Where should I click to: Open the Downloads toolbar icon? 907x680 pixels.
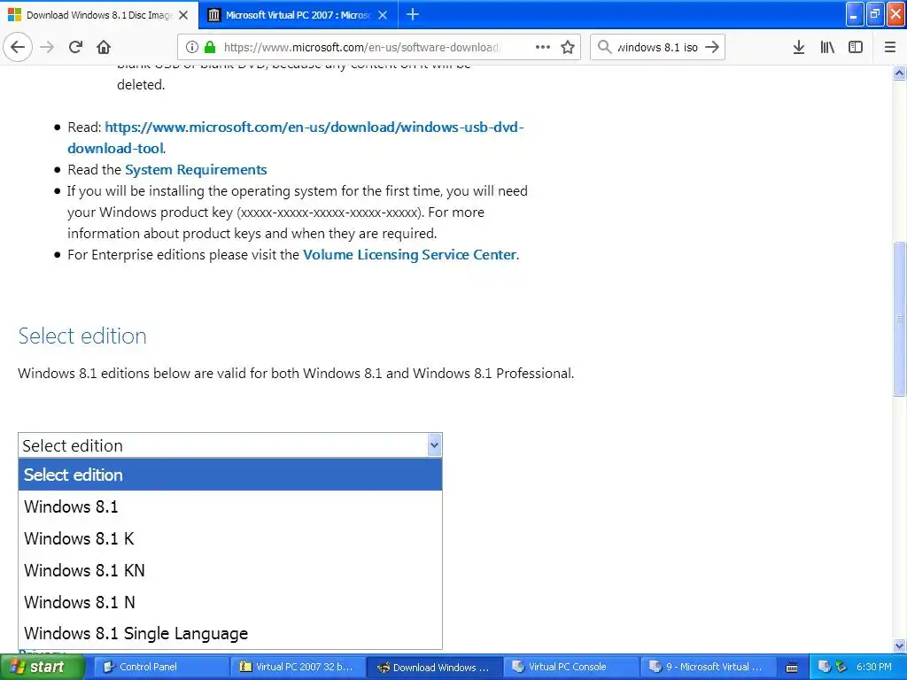799,47
